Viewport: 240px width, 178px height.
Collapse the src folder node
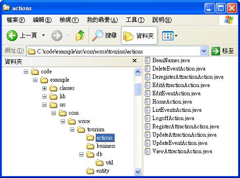click(x=44, y=105)
